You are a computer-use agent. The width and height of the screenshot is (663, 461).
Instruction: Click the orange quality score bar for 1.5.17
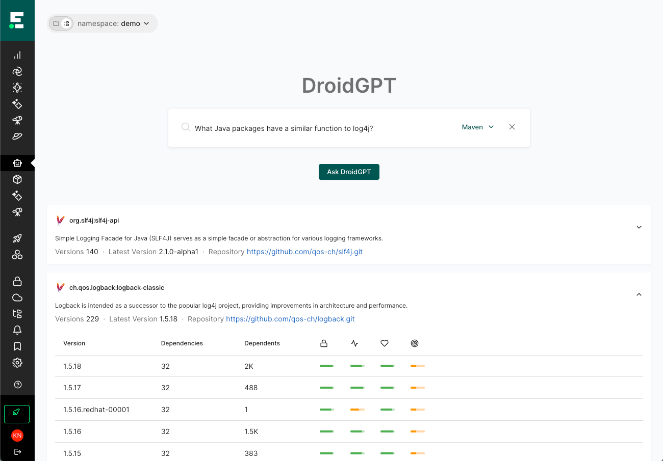click(418, 388)
